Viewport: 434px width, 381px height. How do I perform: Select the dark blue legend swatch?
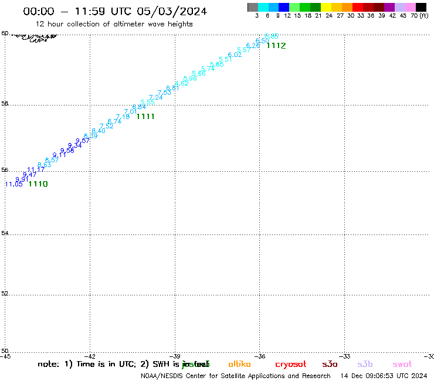click(284, 7)
